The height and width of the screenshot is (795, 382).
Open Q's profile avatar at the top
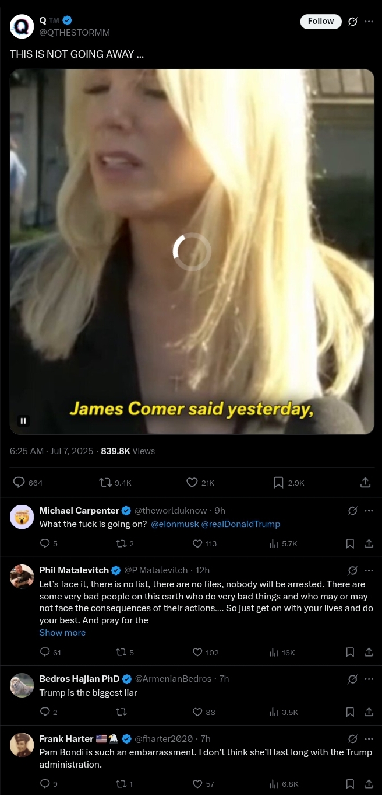pos(22,26)
